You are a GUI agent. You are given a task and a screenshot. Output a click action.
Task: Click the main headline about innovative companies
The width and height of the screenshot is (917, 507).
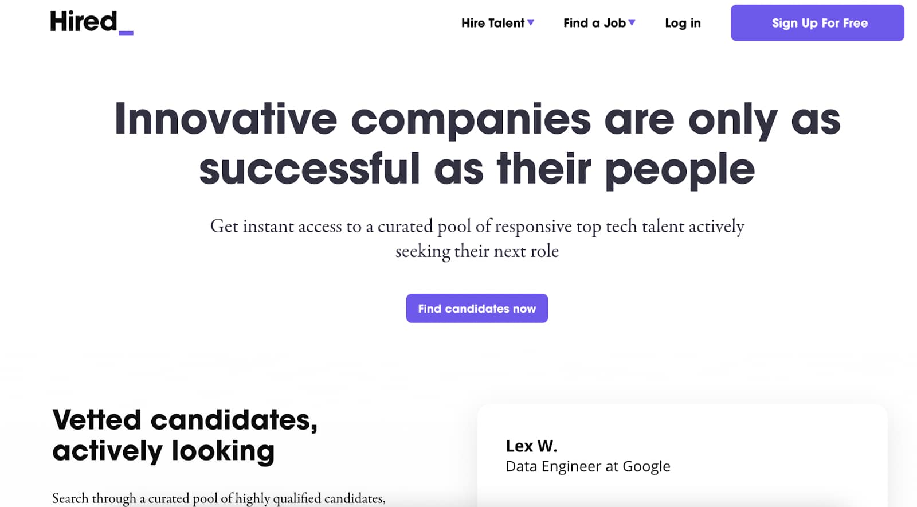pyautogui.click(x=477, y=143)
